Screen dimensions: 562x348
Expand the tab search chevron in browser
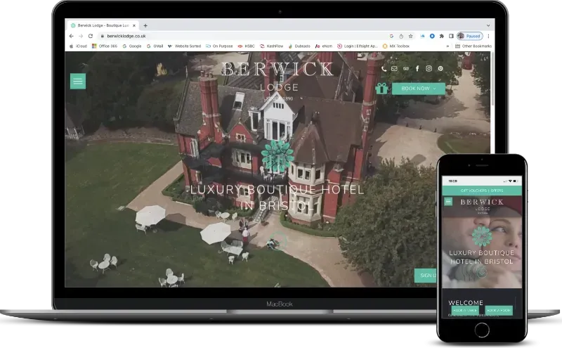click(x=488, y=25)
